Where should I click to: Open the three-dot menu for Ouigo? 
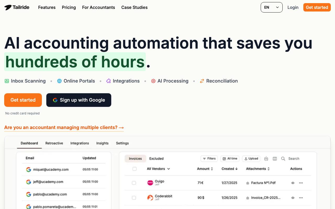(x=301, y=183)
